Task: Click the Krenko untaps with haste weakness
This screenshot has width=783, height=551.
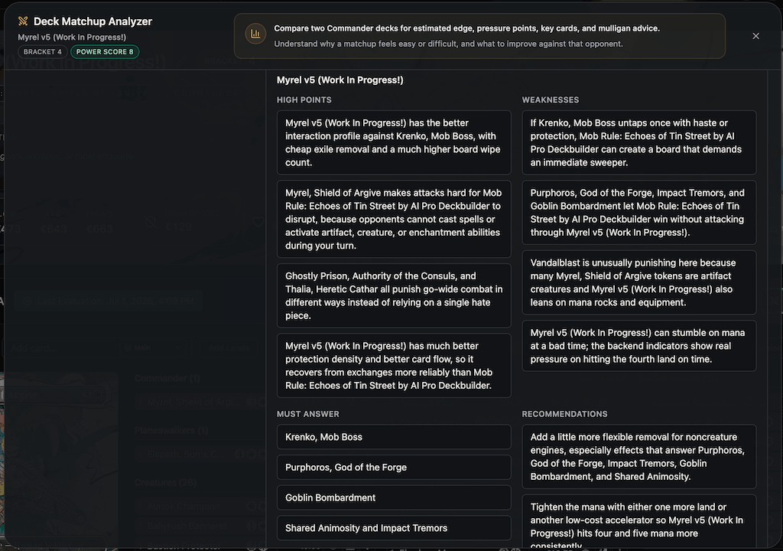Action: tap(639, 142)
